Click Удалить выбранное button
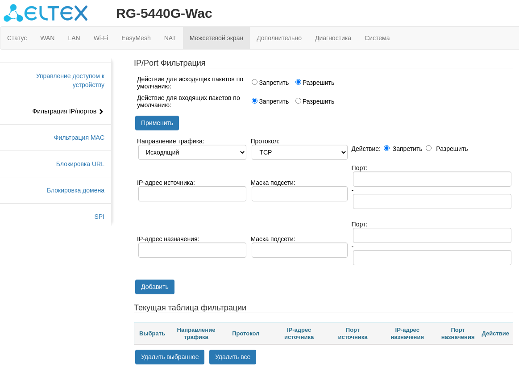The height and width of the screenshot is (368, 519). click(170, 357)
